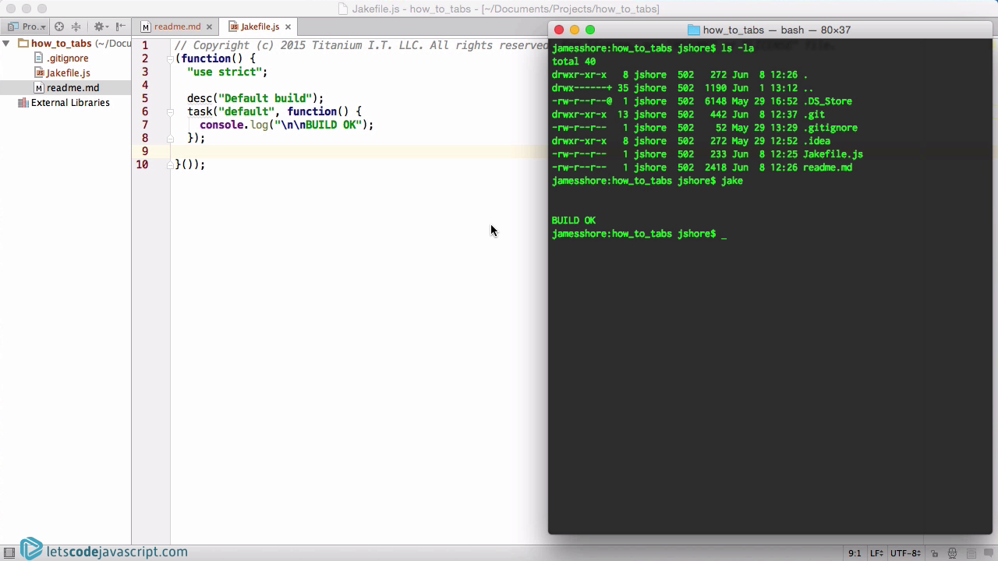Close the readme.md editor tab

pos(210,26)
